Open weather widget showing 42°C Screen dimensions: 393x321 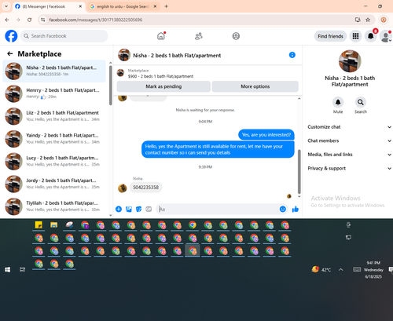point(321,269)
